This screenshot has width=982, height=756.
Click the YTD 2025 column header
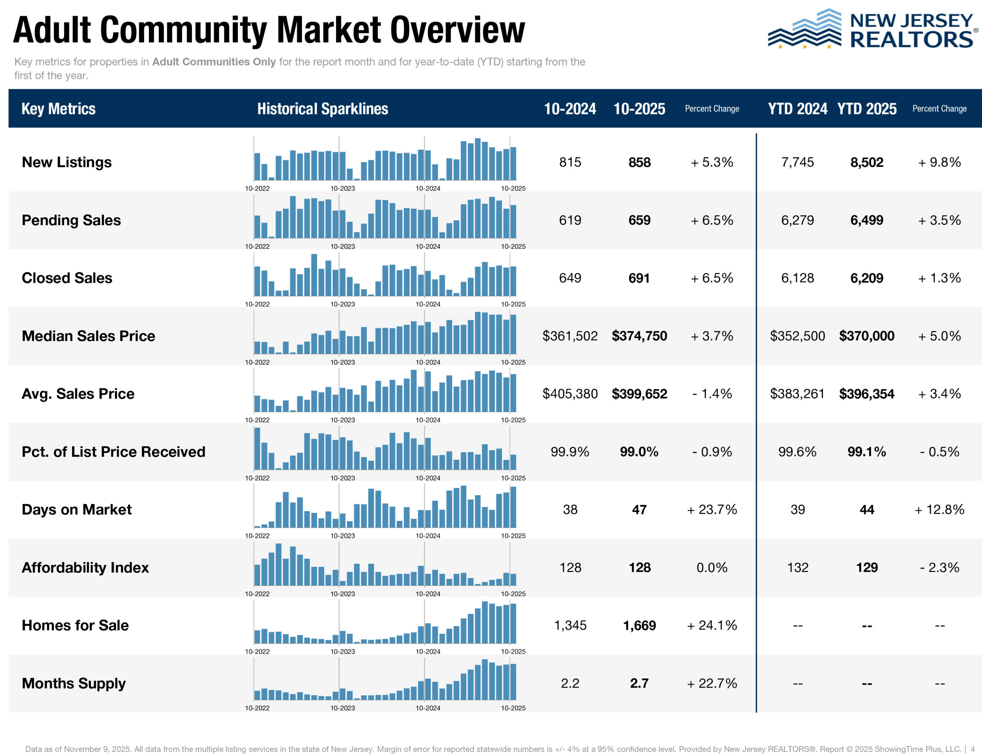867,109
